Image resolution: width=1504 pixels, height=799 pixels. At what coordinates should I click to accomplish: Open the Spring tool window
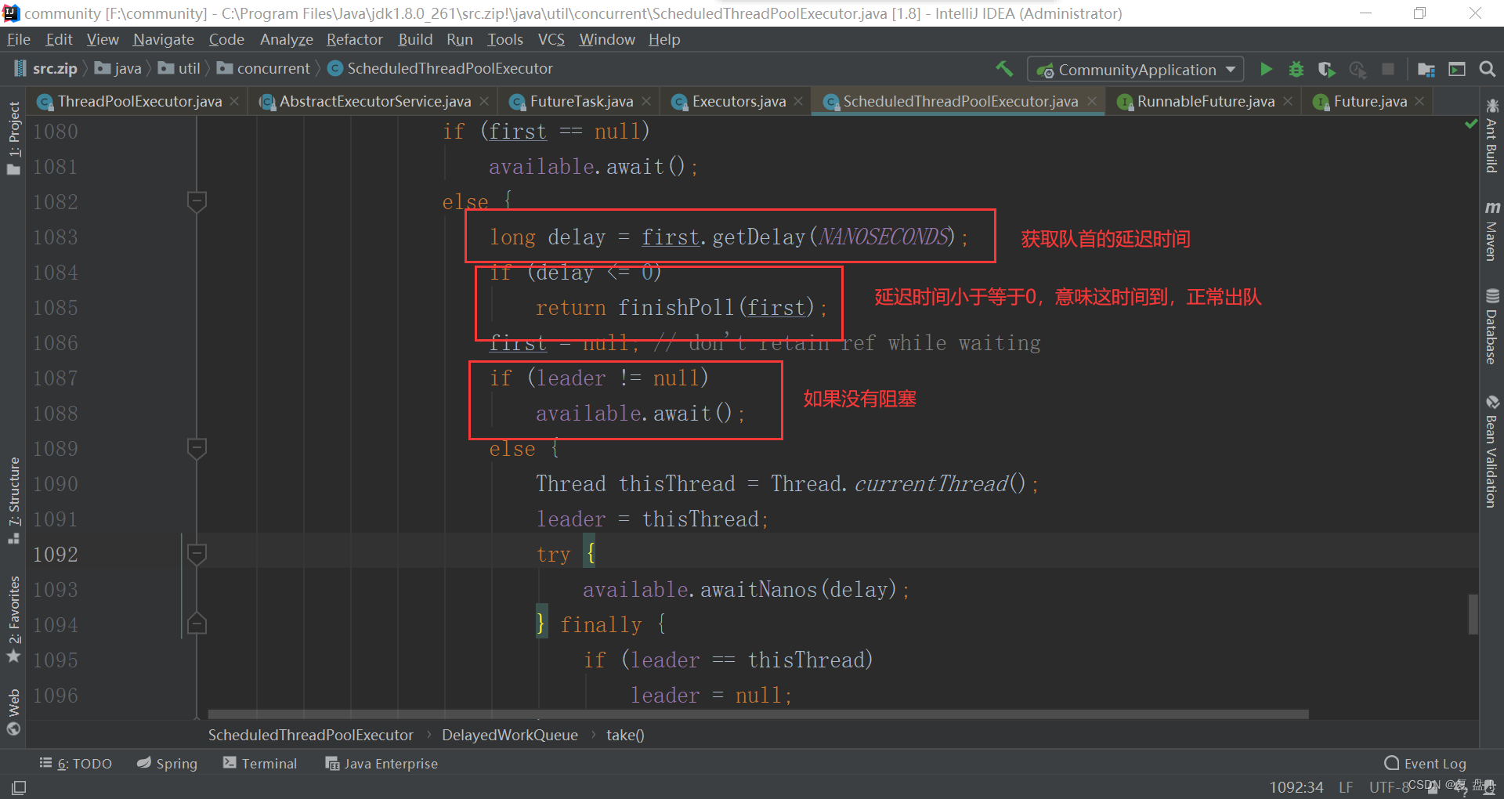point(168,764)
